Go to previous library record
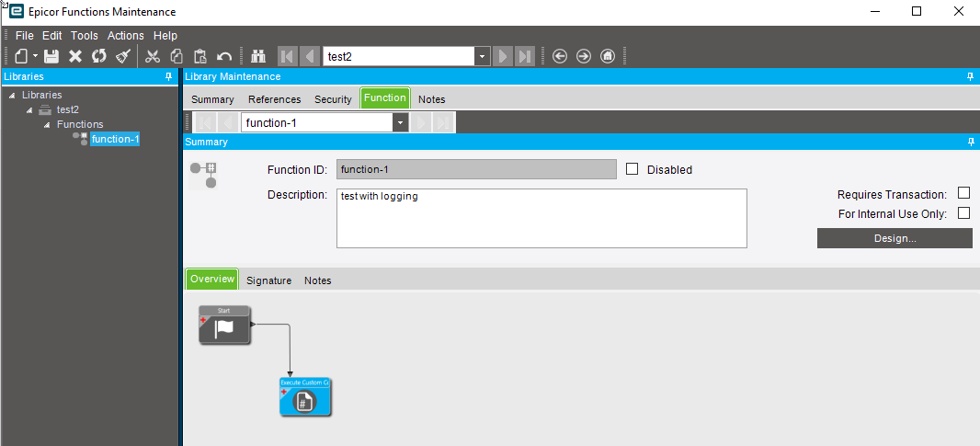The height and width of the screenshot is (446, 980). pyautogui.click(x=309, y=56)
